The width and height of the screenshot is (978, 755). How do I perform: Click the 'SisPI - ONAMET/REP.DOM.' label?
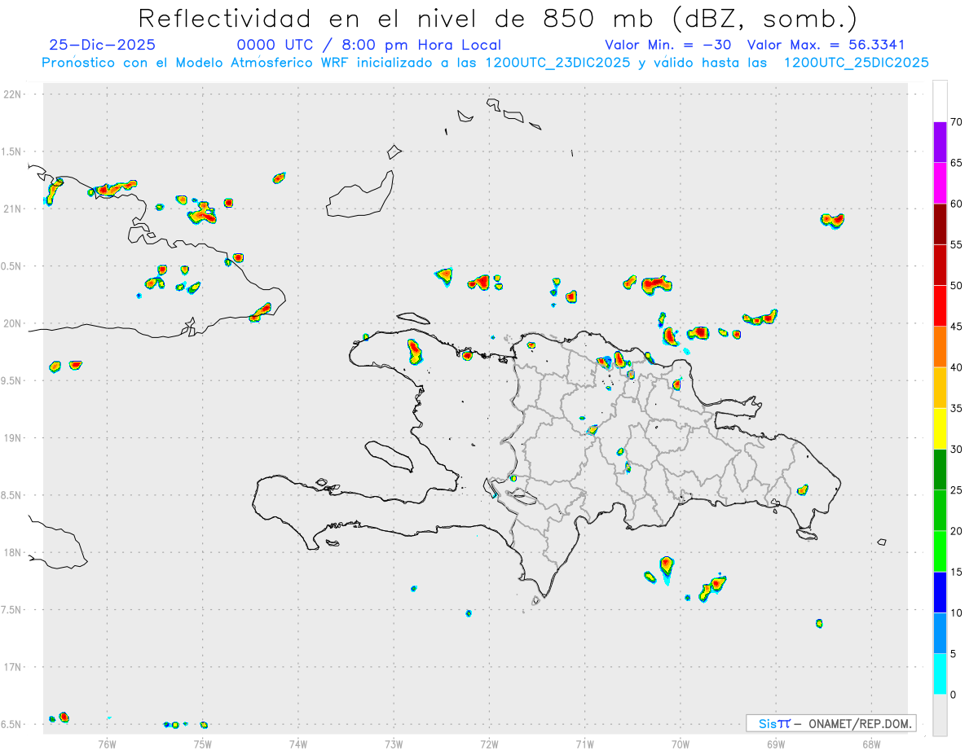point(831,723)
